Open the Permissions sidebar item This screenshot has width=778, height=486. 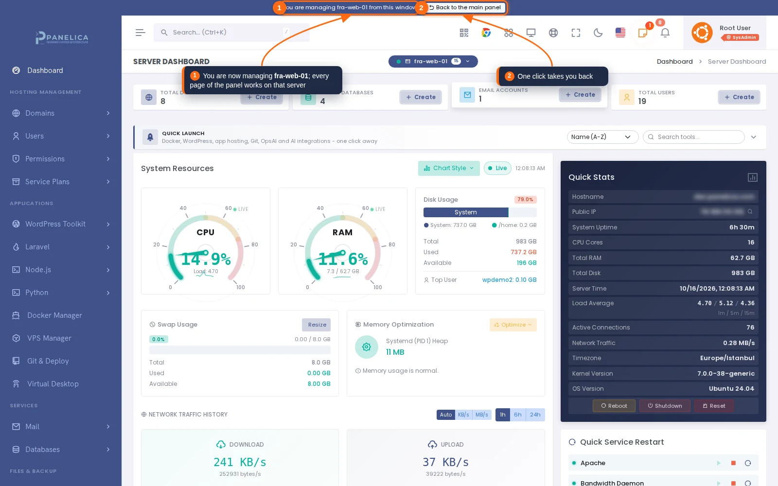coord(61,159)
